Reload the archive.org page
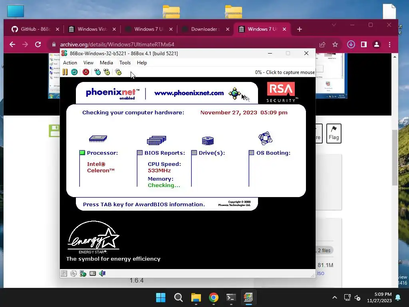409x307 pixels. tap(38, 44)
